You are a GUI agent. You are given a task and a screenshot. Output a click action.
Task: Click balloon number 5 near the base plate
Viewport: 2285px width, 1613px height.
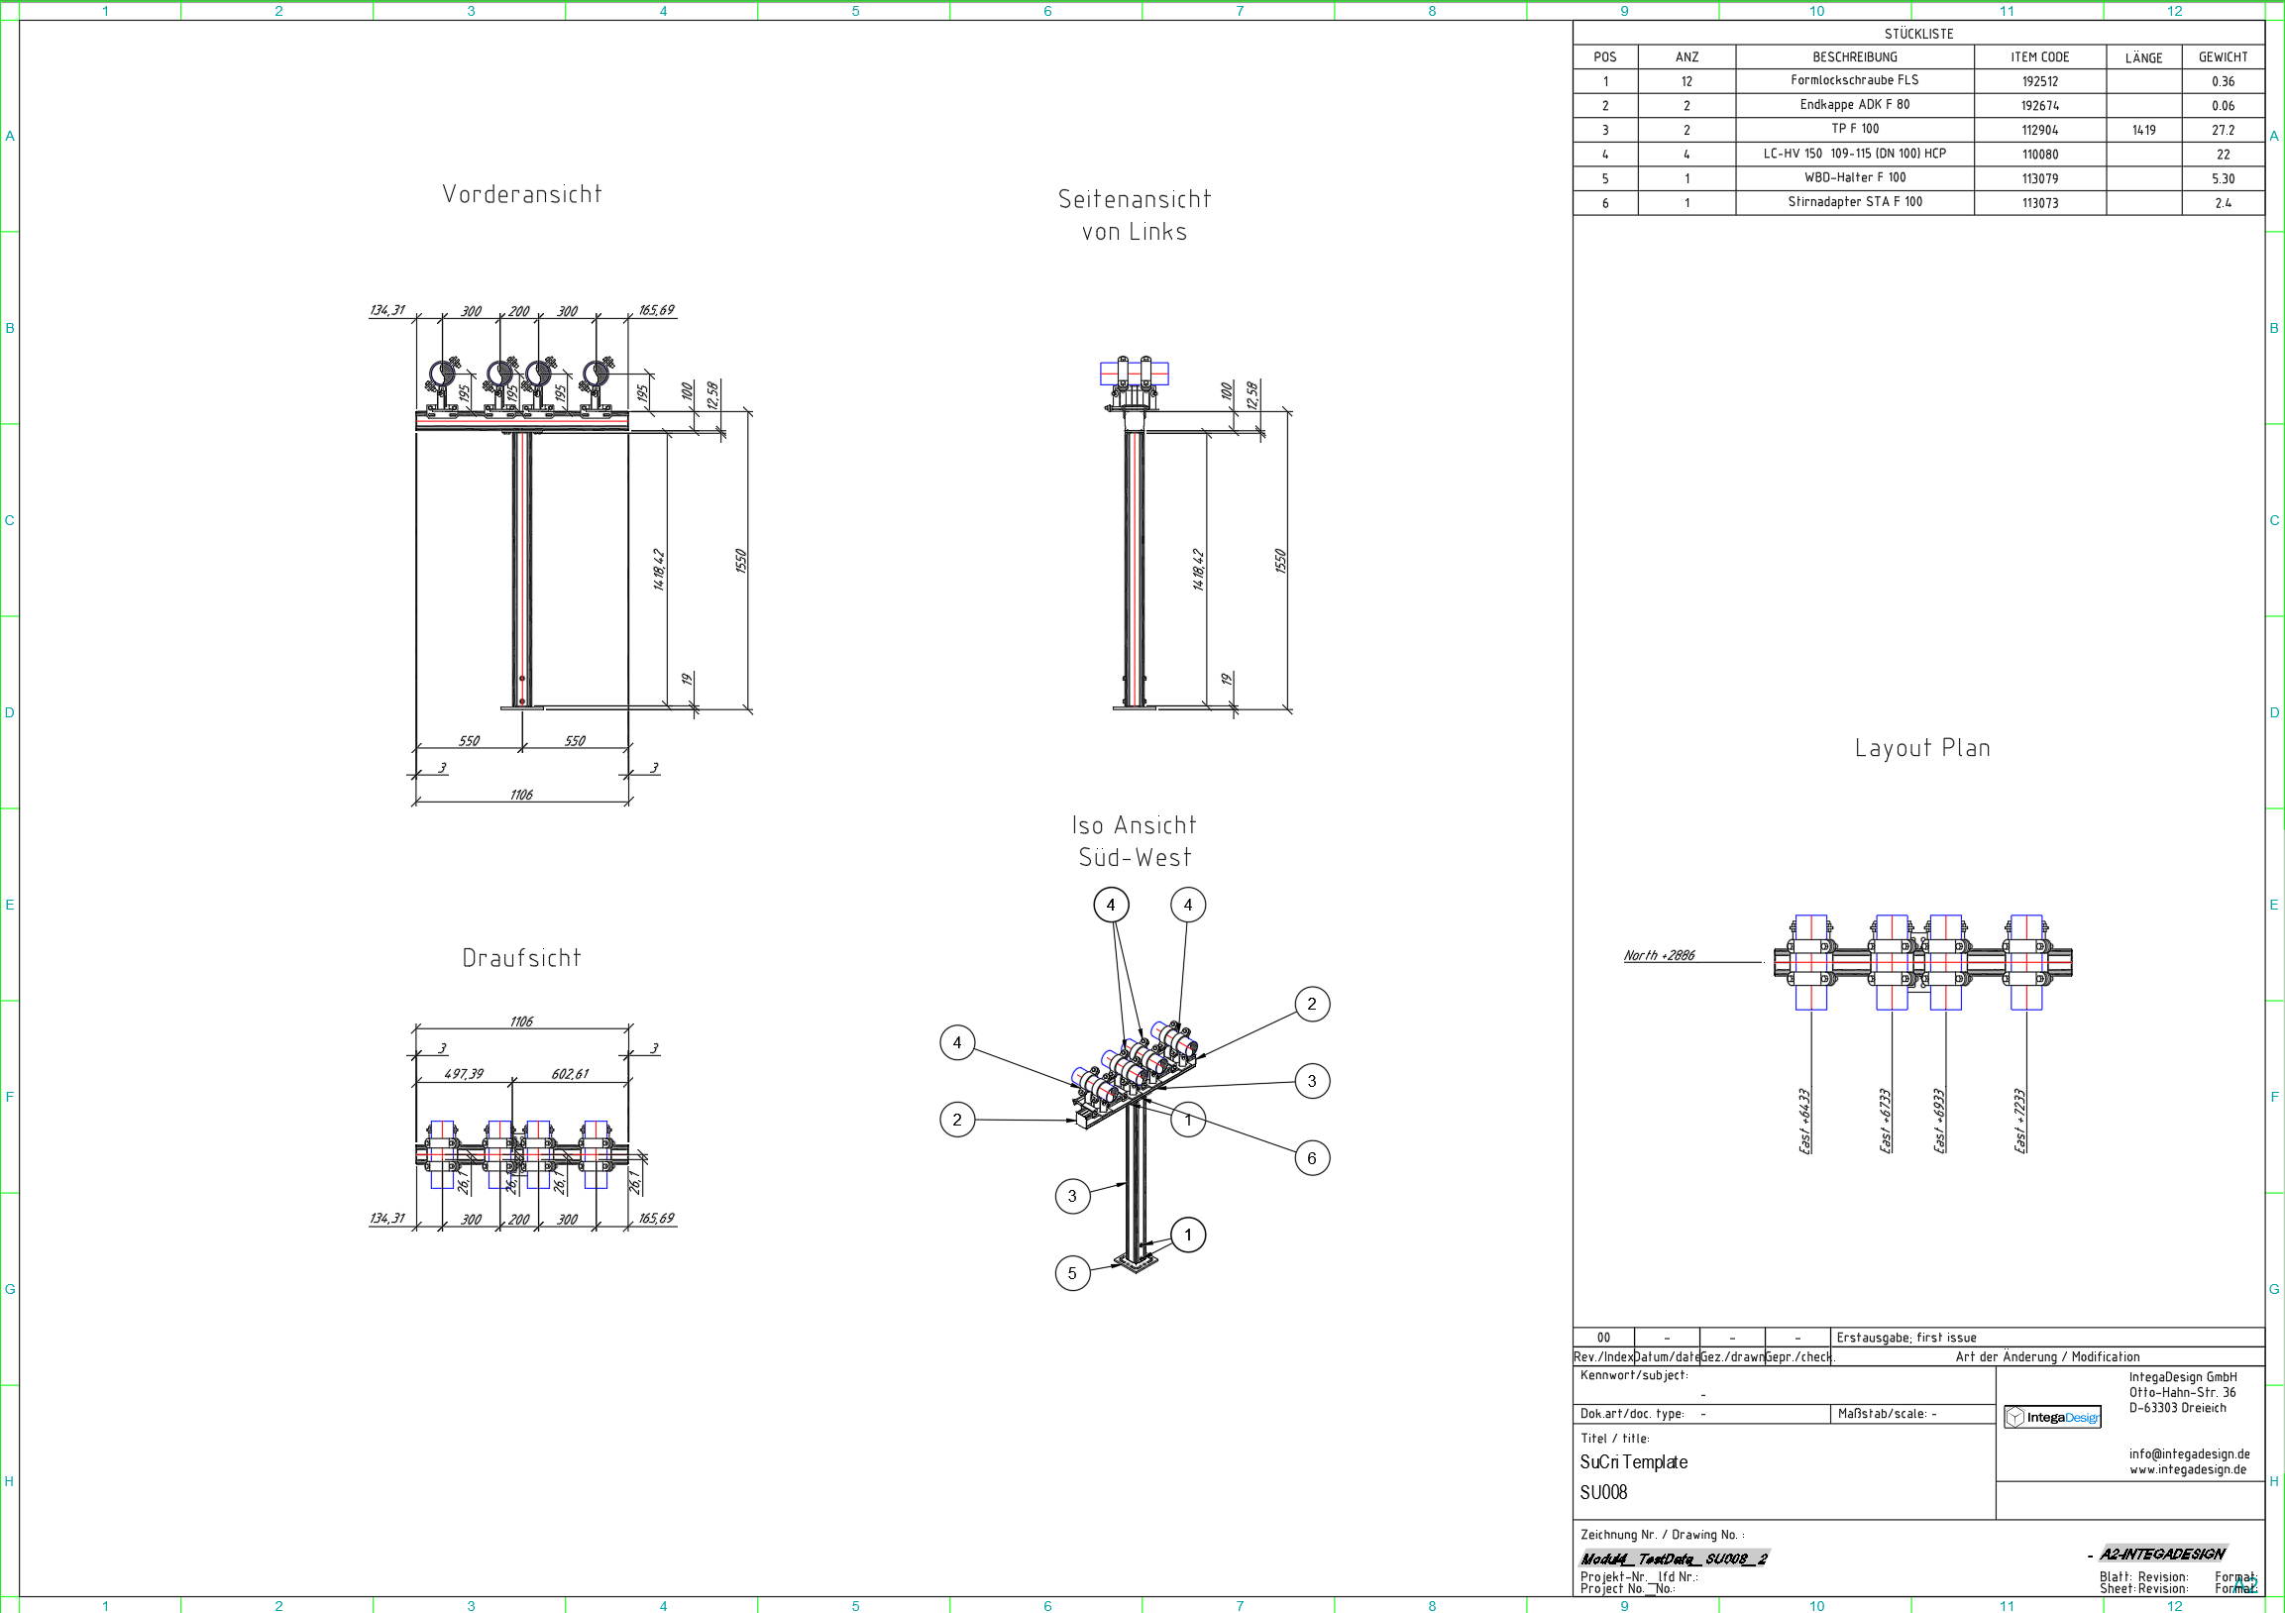[x=1072, y=1273]
